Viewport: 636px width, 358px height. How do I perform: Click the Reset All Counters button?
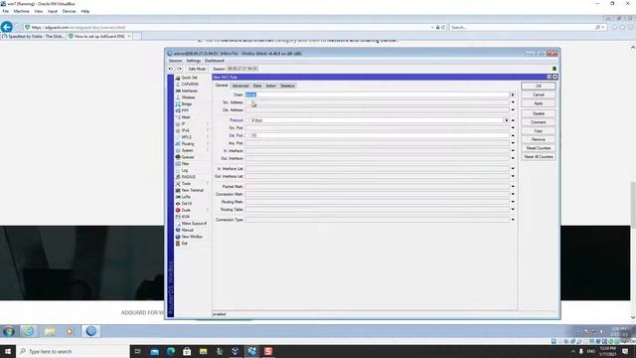coord(539,157)
